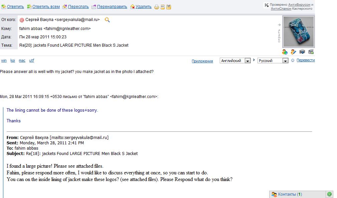The image size is (337, 198).
Task: Click the contact edit pencil icon
Action: pos(294,52)
